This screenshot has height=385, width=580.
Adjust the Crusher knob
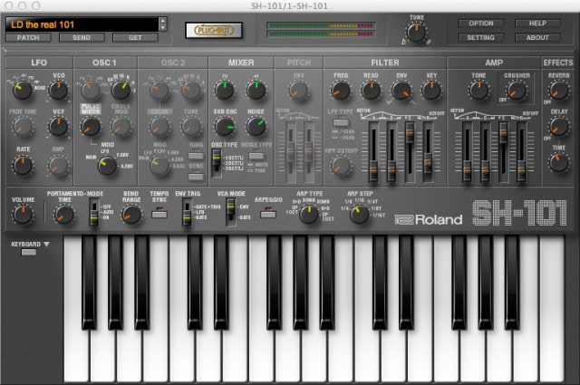(x=517, y=91)
